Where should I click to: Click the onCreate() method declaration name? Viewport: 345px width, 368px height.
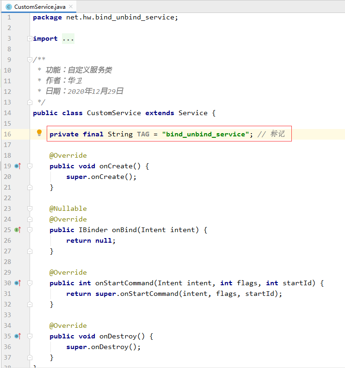pyautogui.click(x=120, y=166)
